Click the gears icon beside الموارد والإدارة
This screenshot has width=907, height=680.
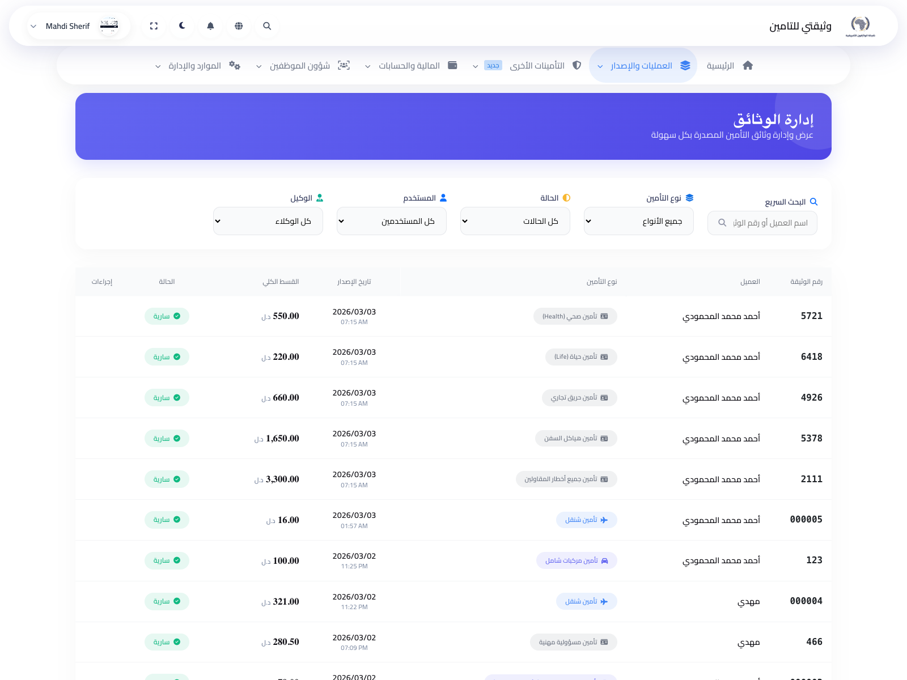pyautogui.click(x=235, y=65)
